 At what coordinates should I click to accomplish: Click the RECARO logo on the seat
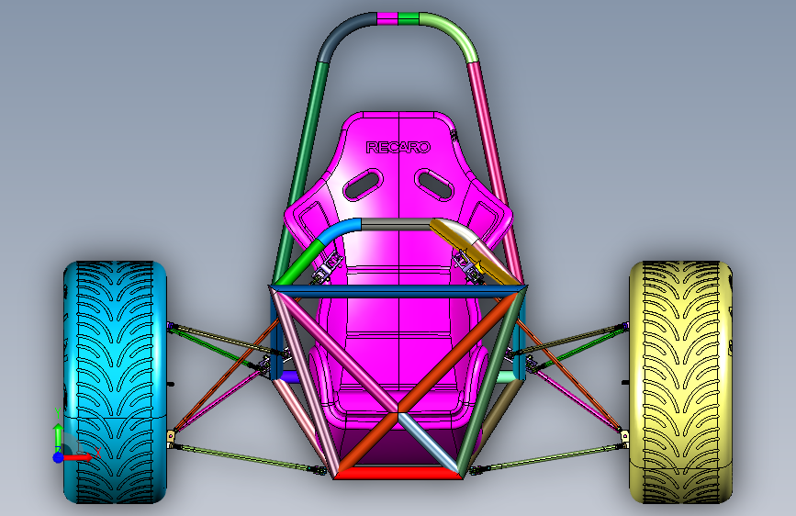tap(398, 147)
